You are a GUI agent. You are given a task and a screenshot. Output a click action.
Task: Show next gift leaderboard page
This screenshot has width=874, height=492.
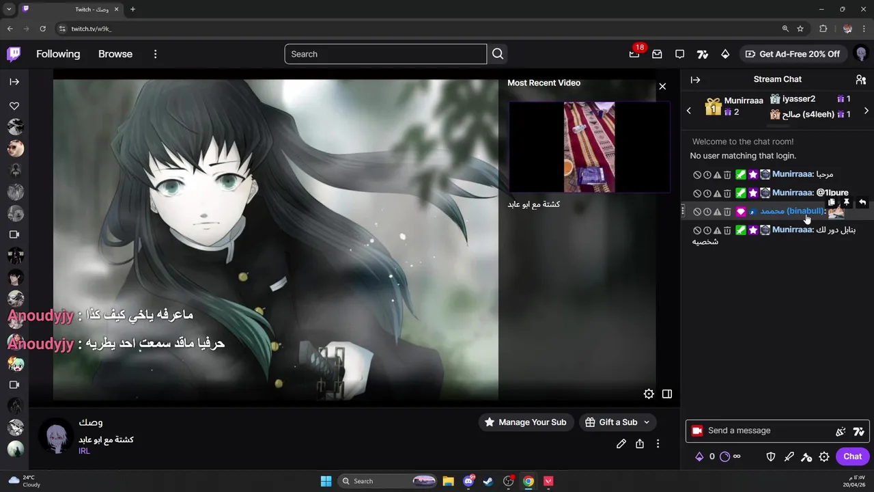pyautogui.click(x=866, y=110)
